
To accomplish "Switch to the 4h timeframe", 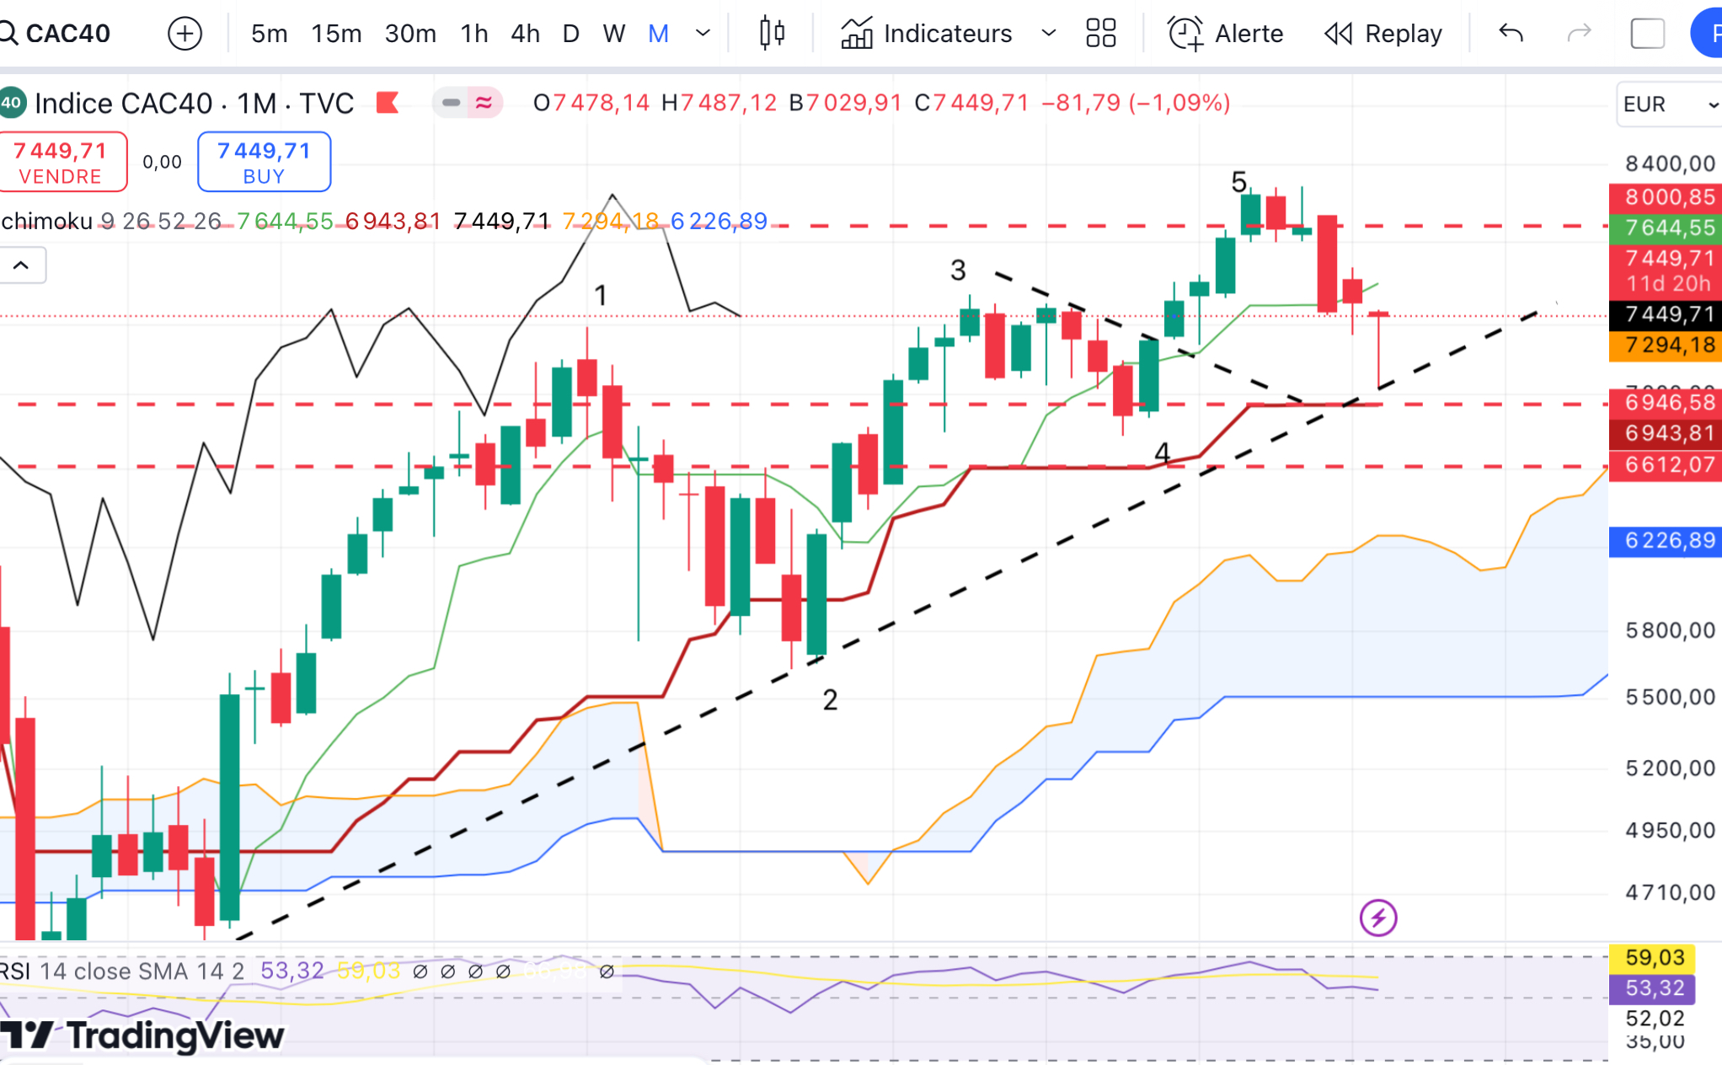I will click(525, 34).
